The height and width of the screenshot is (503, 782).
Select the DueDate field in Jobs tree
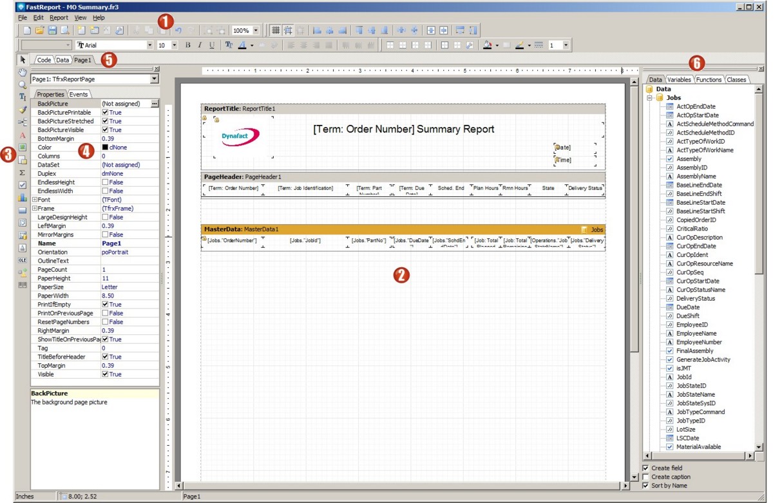coord(688,307)
